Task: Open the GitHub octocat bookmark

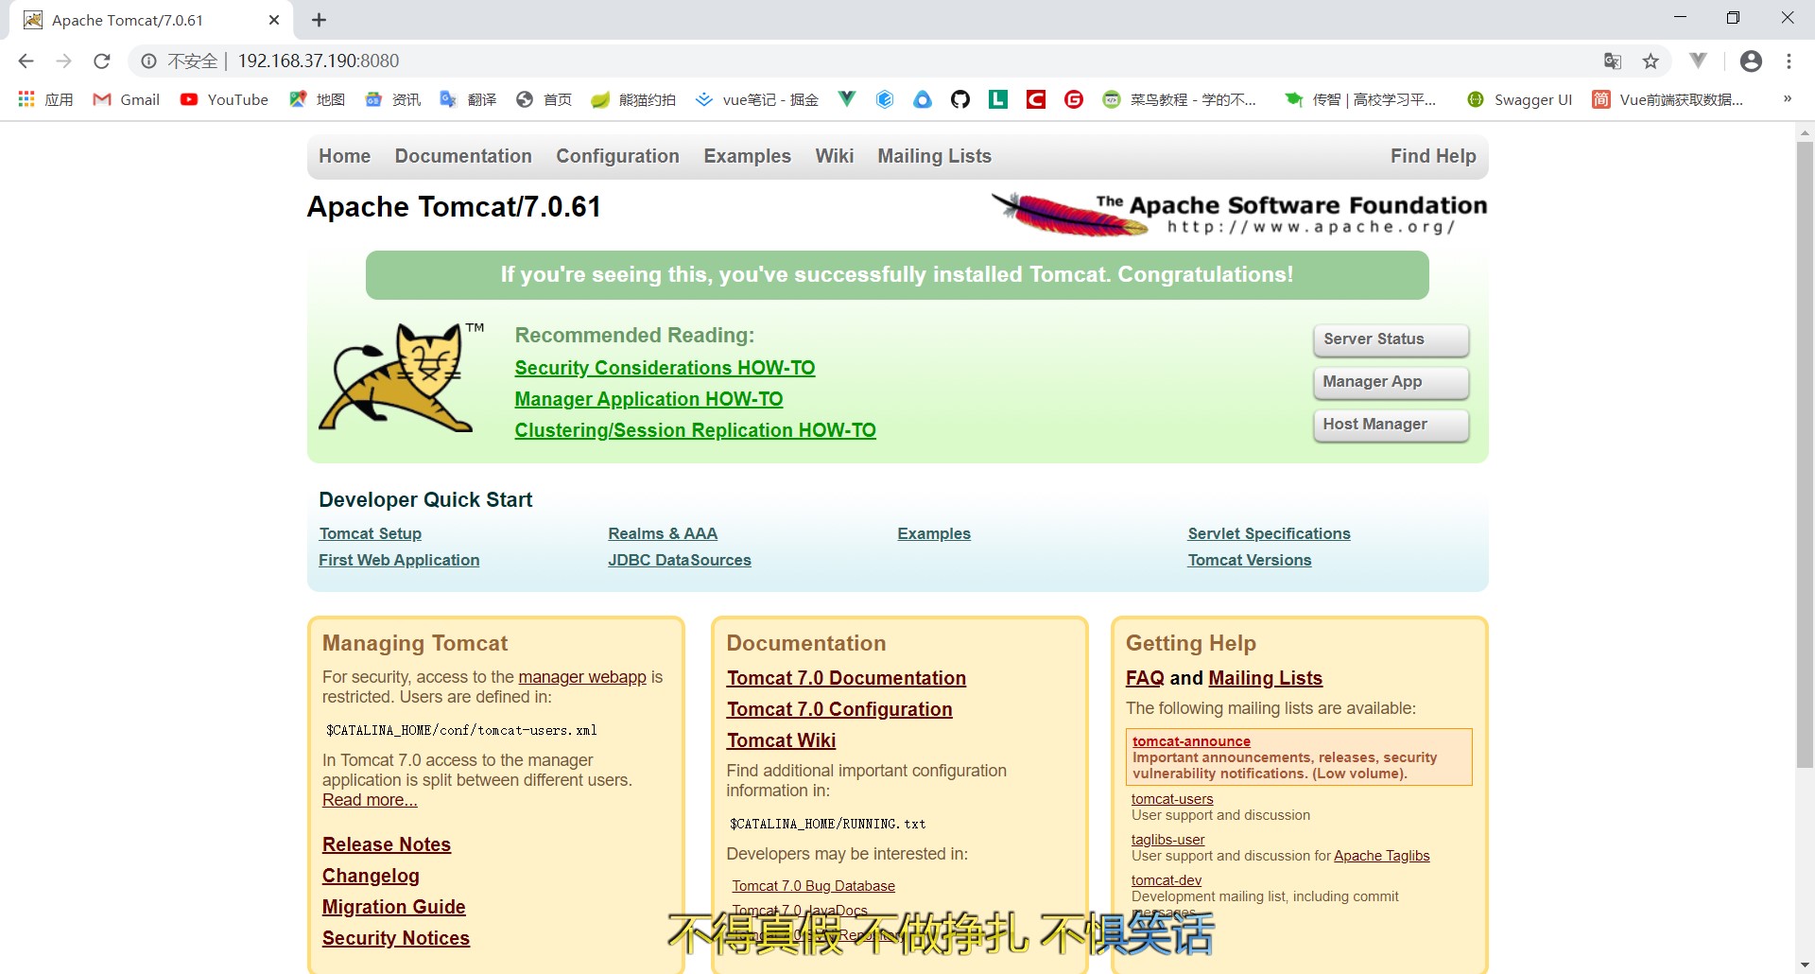Action: 960,99
